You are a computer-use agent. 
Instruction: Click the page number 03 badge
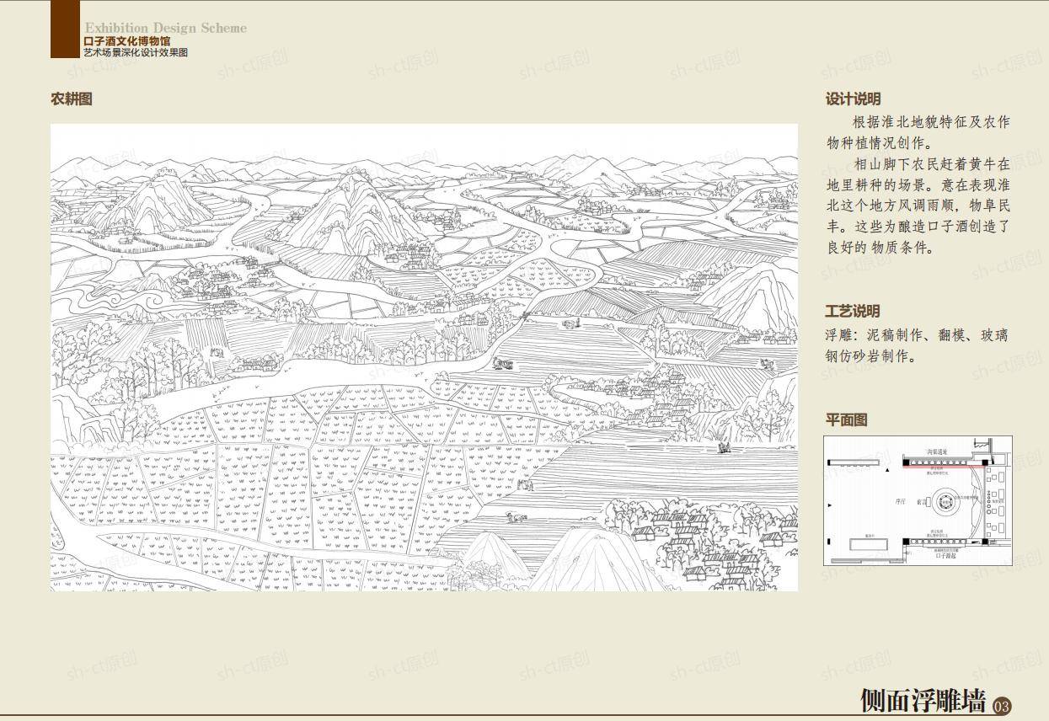(x=1003, y=705)
